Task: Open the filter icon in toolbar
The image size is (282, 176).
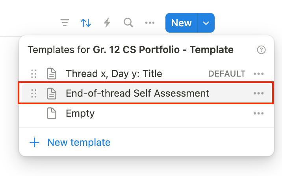Action: [x=65, y=23]
